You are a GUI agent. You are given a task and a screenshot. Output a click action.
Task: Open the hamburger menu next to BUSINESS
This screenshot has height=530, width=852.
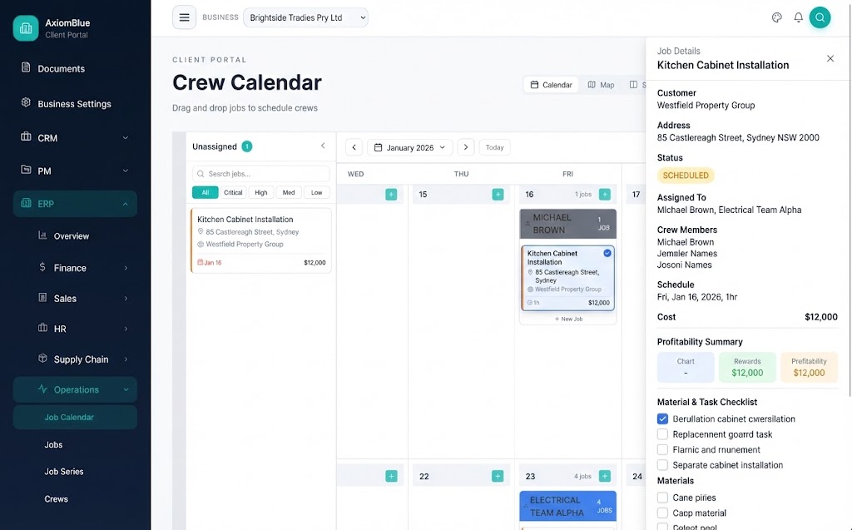[x=184, y=17]
